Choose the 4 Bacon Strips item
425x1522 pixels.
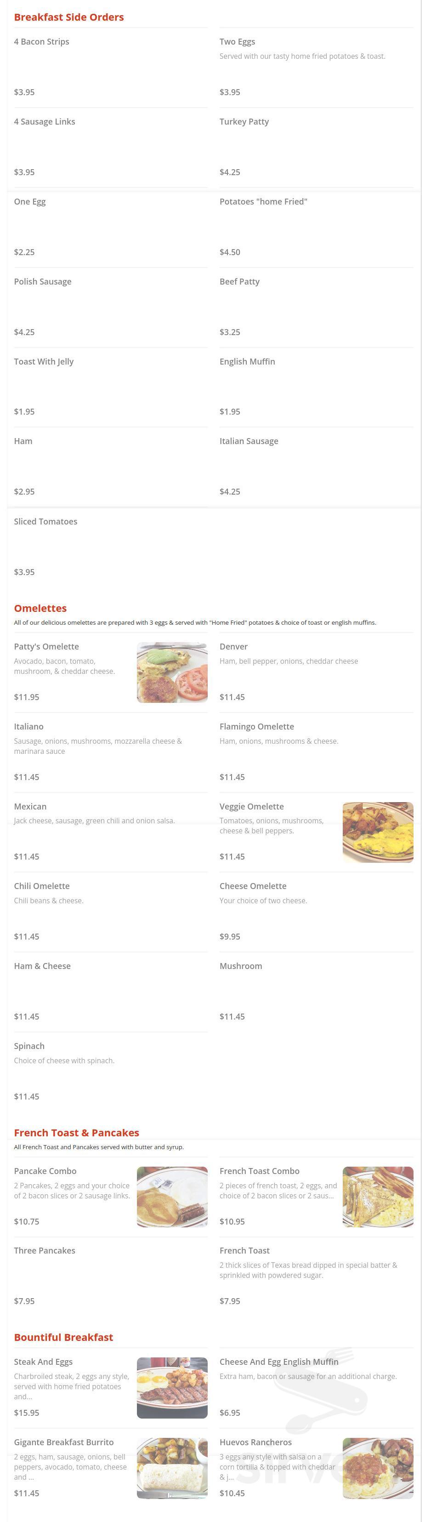pos(41,41)
